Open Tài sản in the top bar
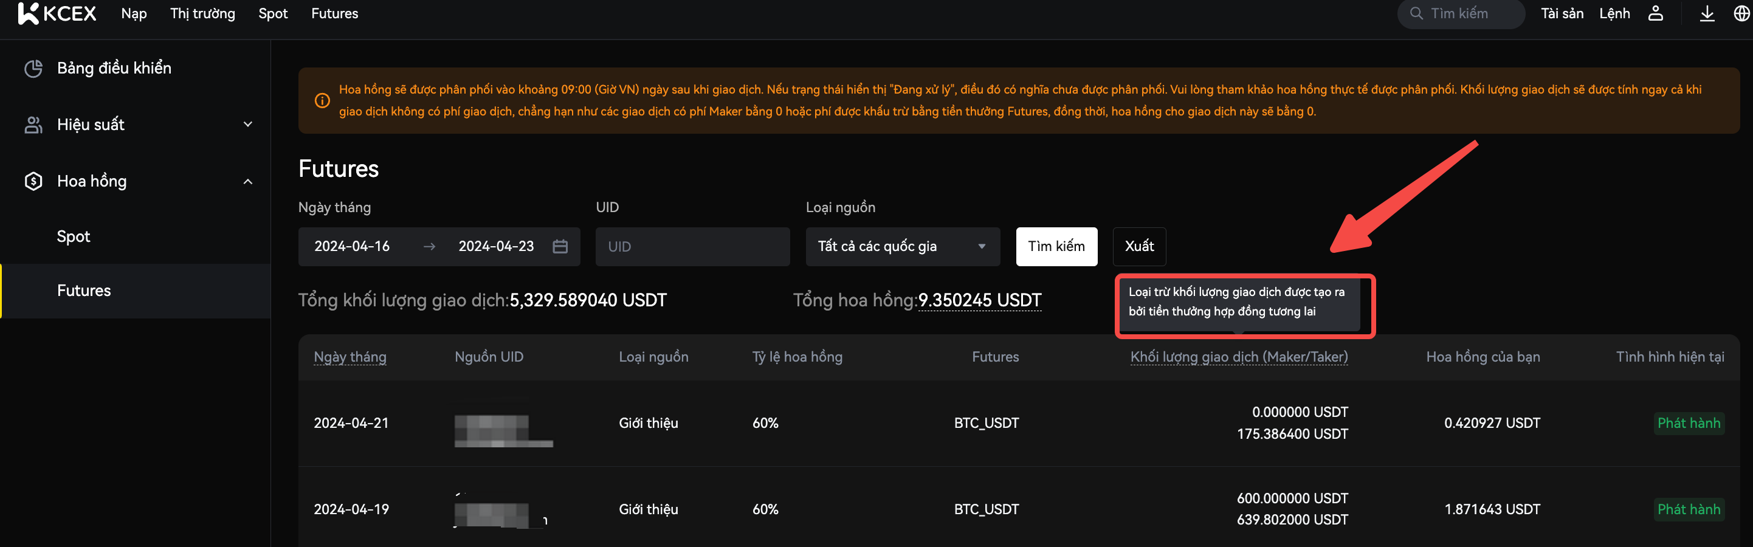Screen dimensions: 1753x547 (x=1562, y=13)
